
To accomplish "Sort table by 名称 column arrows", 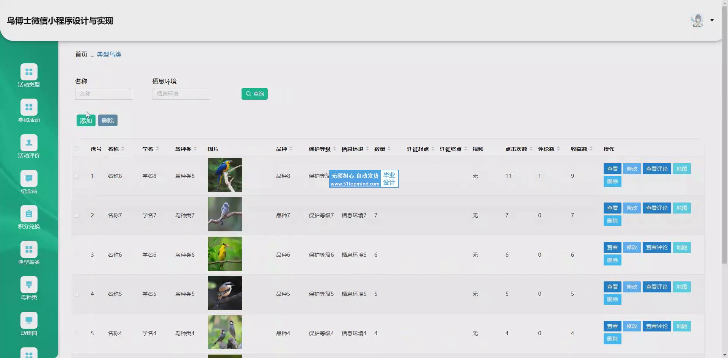I will 123,149.
